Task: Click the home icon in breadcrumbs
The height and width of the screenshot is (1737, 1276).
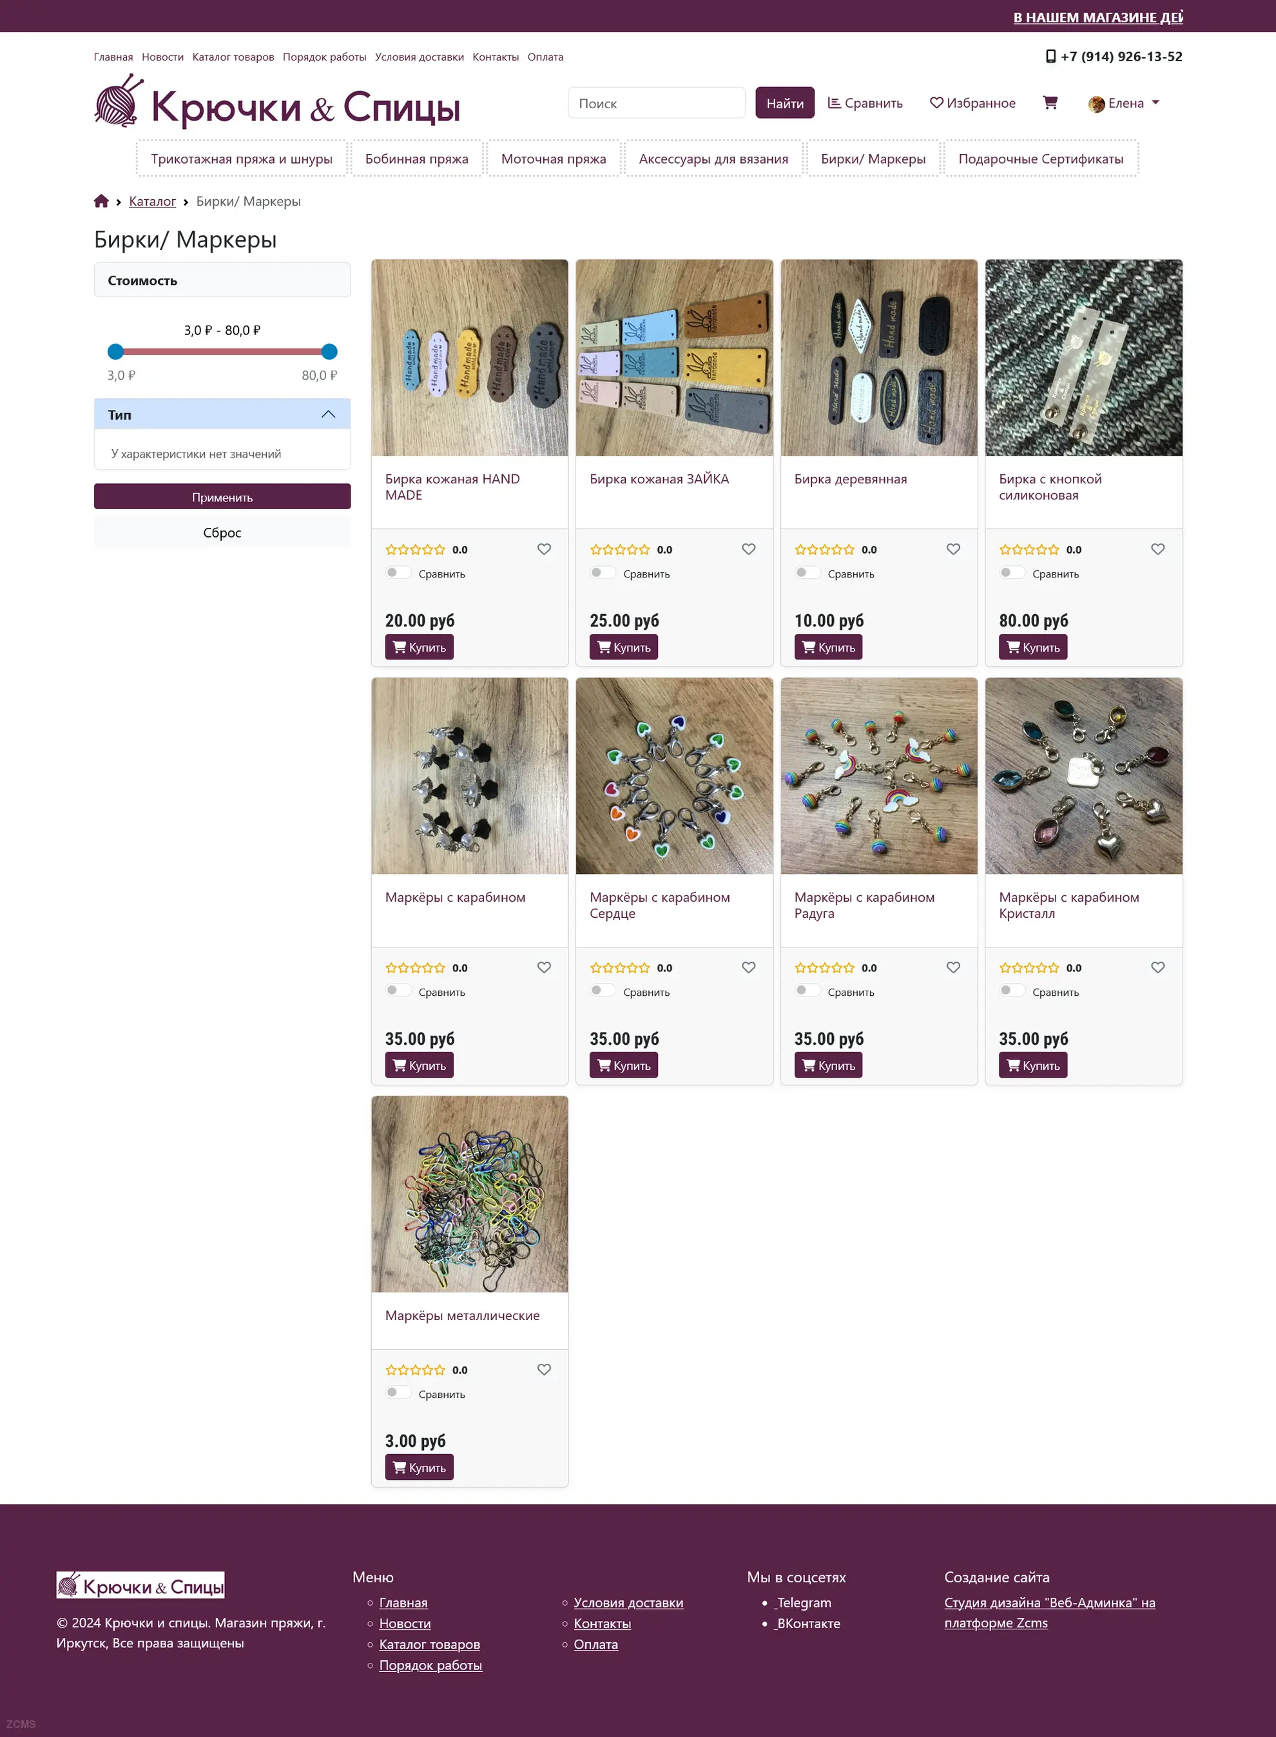Action: coord(101,201)
